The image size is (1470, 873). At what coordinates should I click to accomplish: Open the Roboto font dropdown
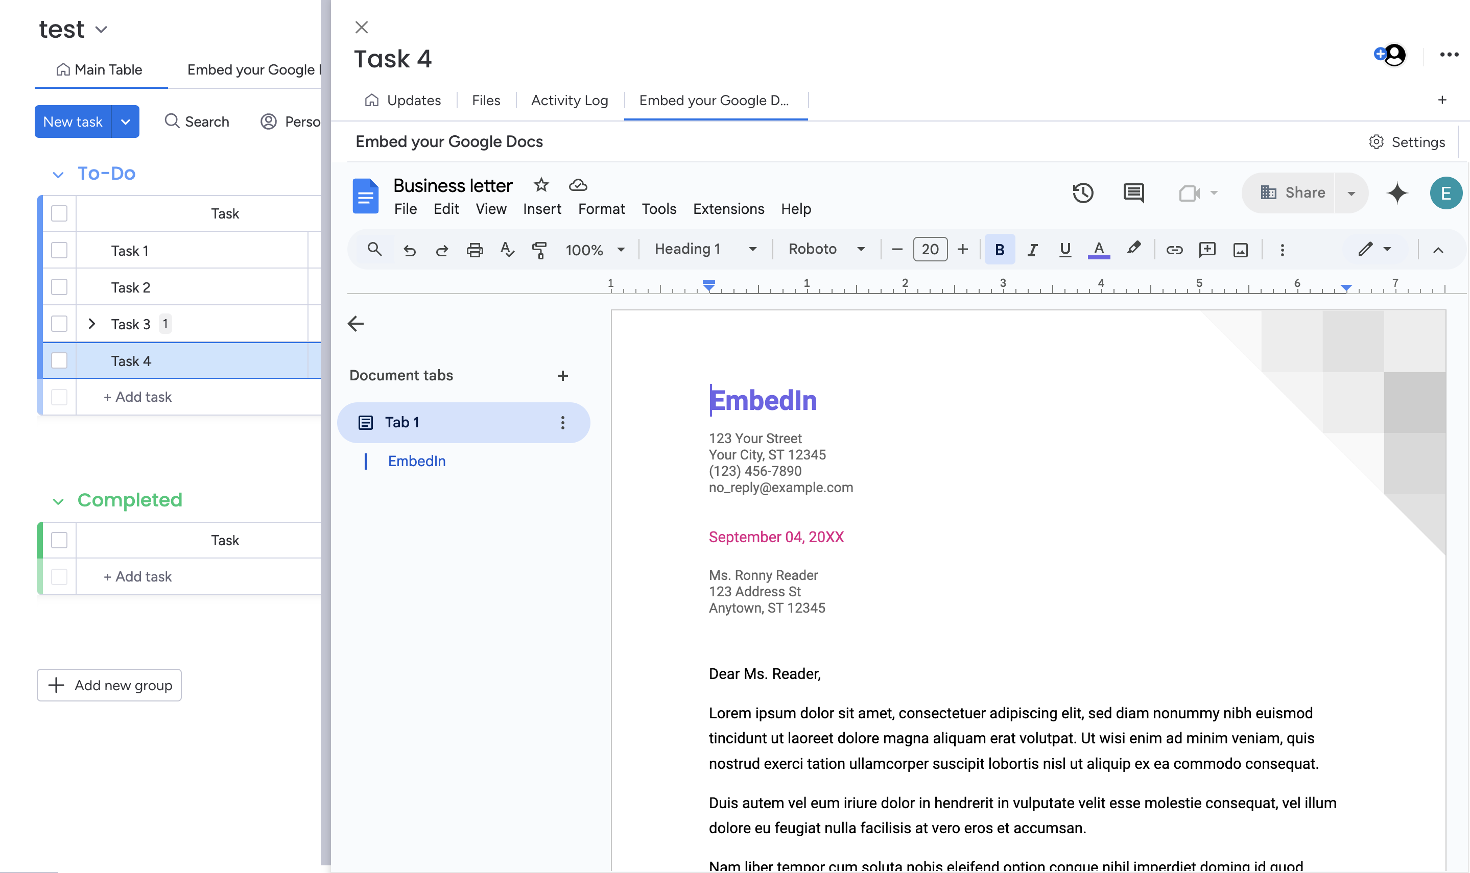826,250
